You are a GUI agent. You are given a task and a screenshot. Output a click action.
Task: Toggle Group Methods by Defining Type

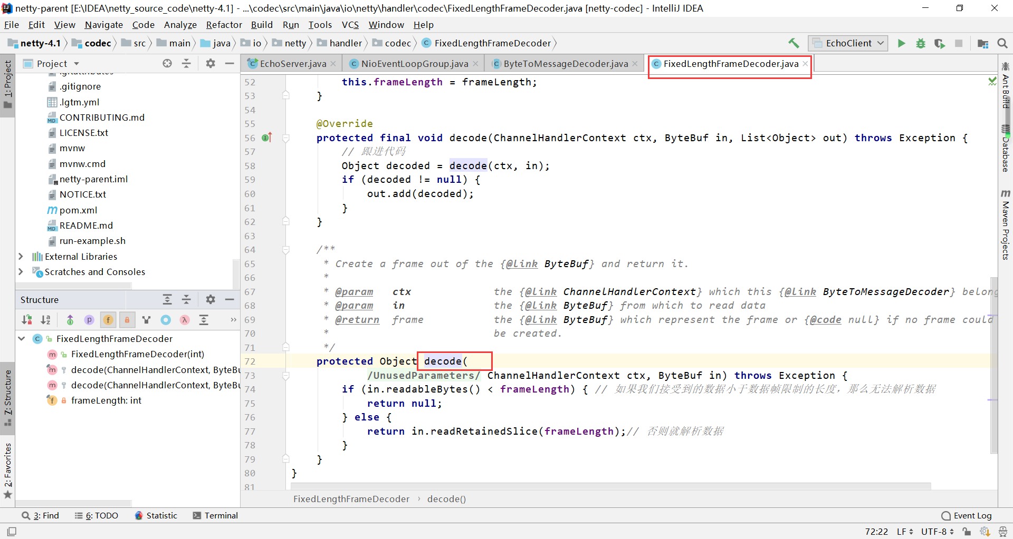click(x=147, y=320)
